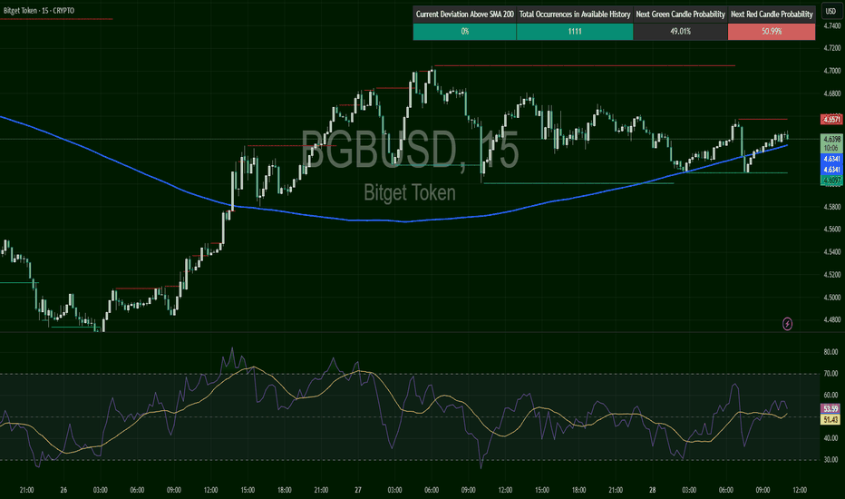
Task: Select Next Green Candle Probability header cell
Action: tap(680, 15)
